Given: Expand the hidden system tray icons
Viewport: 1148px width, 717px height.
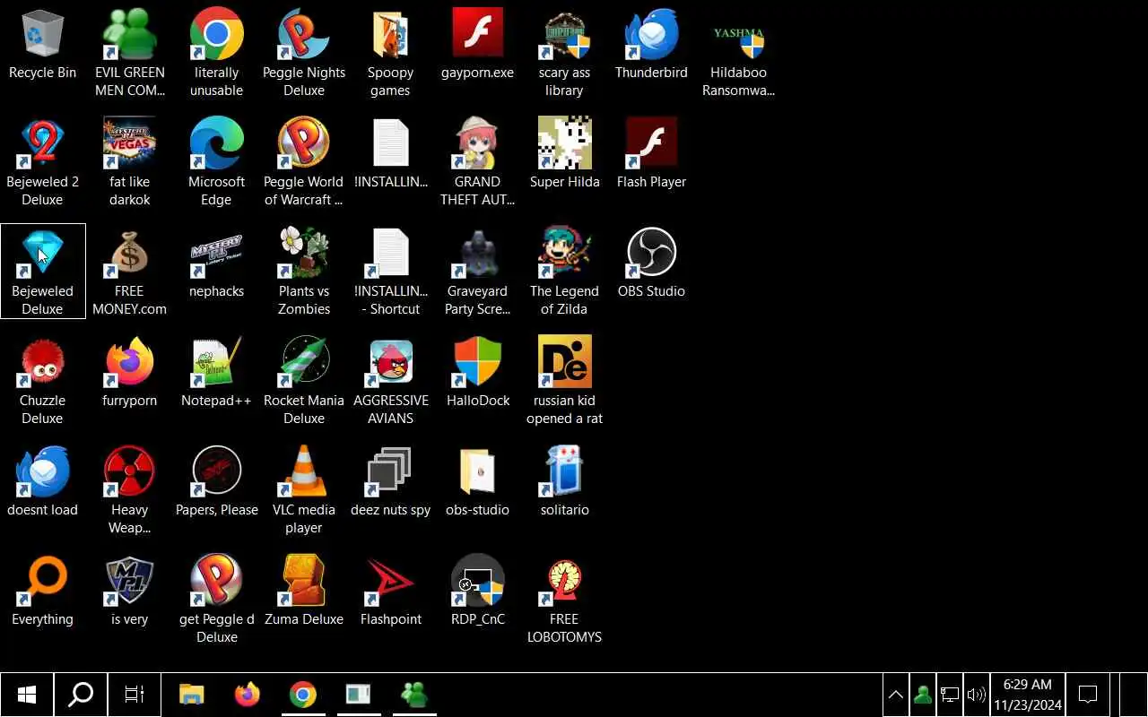Looking at the screenshot, I should pyautogui.click(x=895, y=695).
